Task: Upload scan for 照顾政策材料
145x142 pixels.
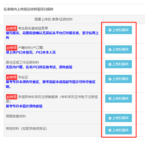Action: click(x=119, y=118)
